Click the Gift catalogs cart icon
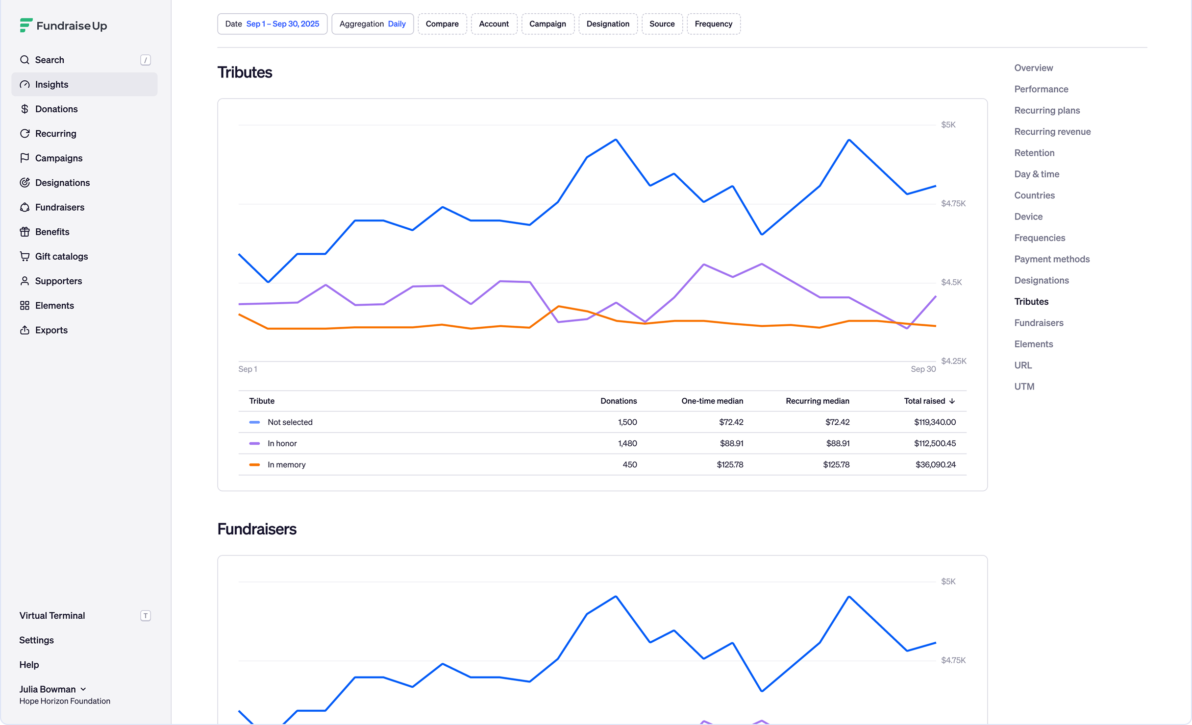This screenshot has height=725, width=1192. (25, 256)
